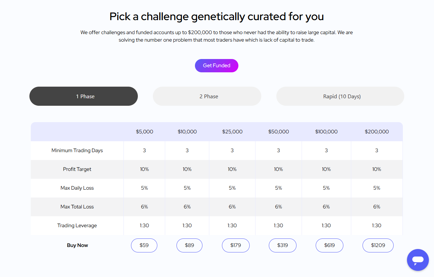The width and height of the screenshot is (434, 277).
Task: Click the Max Daily Loss row label
Action: (x=77, y=188)
